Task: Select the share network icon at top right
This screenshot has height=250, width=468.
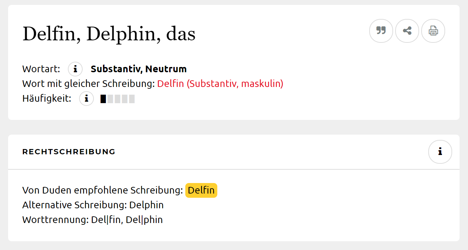Action: (x=407, y=31)
